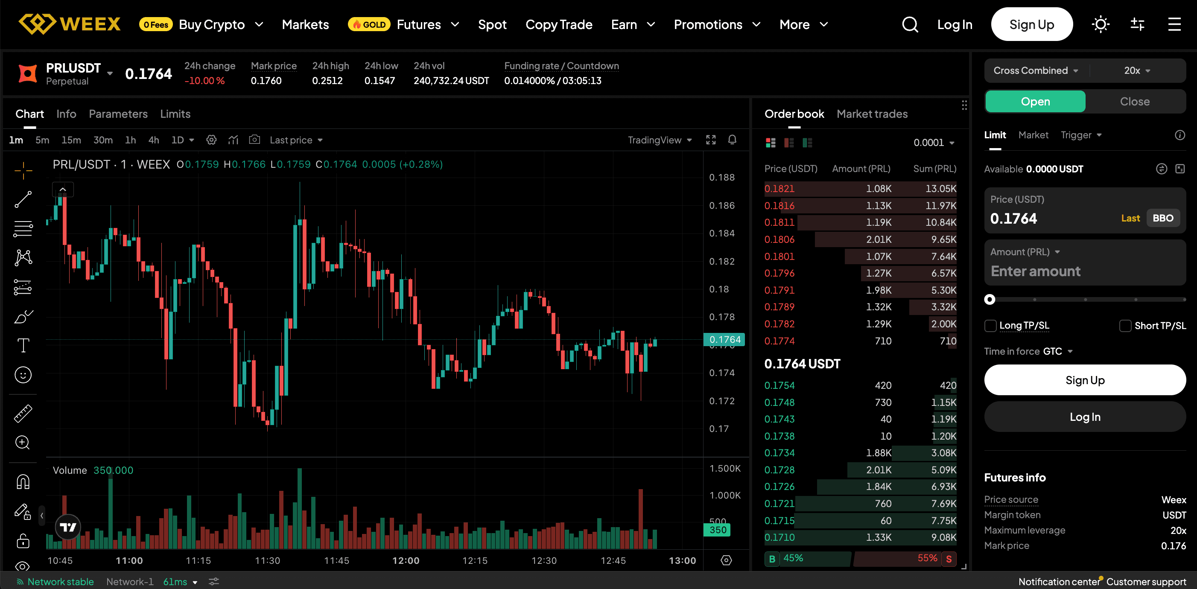Show sell orders only in order book
The height and width of the screenshot is (589, 1197).
[788, 143]
